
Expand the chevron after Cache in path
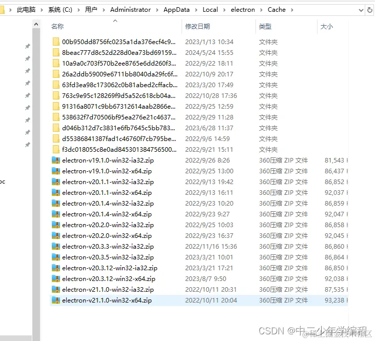click(292, 10)
